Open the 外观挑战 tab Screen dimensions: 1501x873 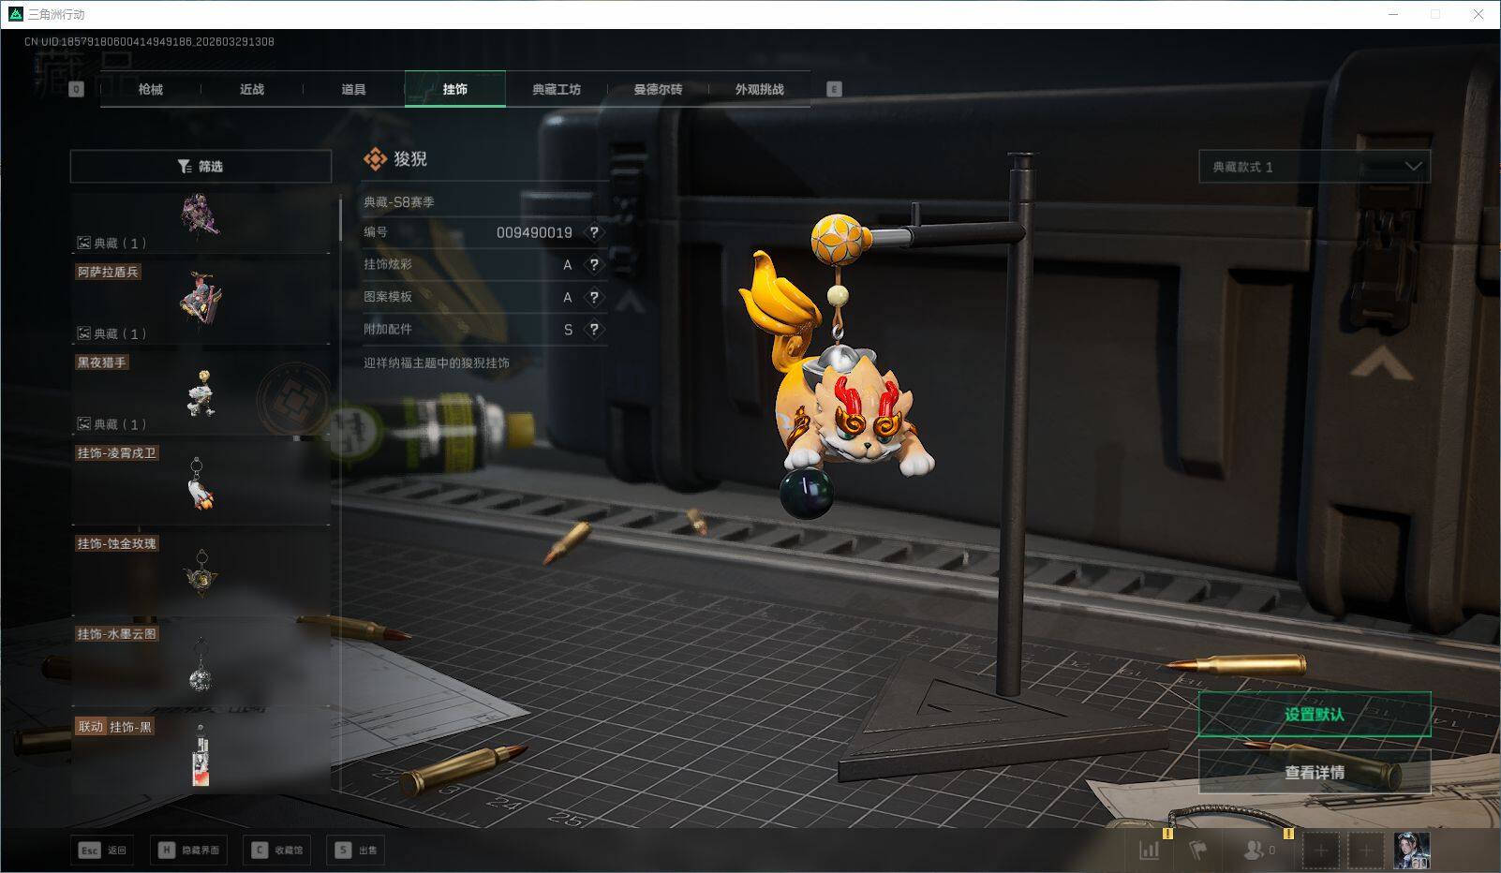[x=759, y=89]
